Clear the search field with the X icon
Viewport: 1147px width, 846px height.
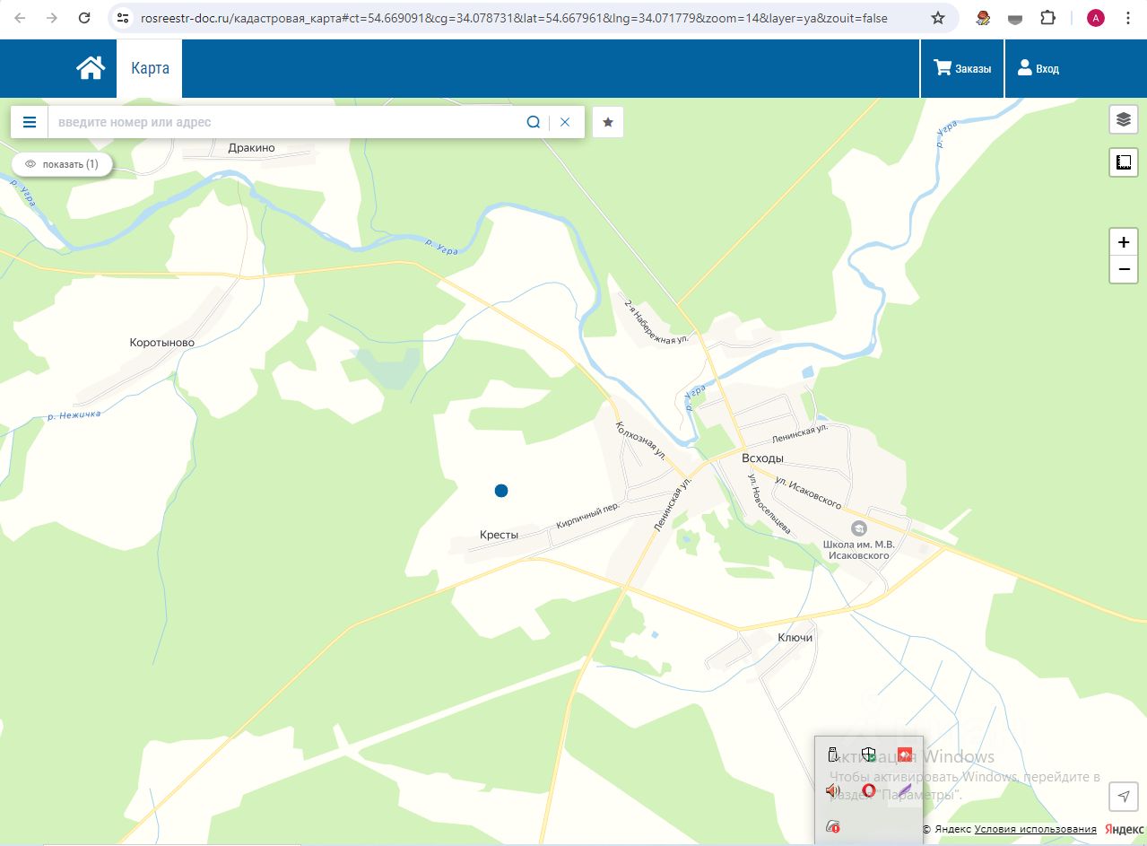coord(565,122)
